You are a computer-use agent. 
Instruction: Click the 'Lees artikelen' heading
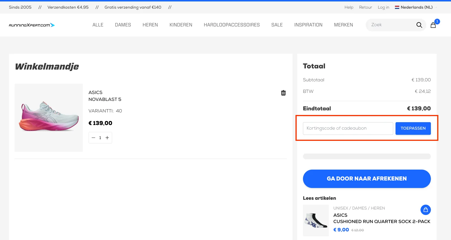click(x=319, y=198)
